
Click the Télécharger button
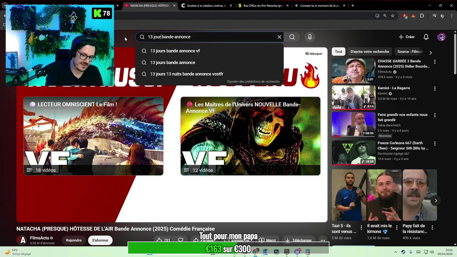[x=298, y=240]
